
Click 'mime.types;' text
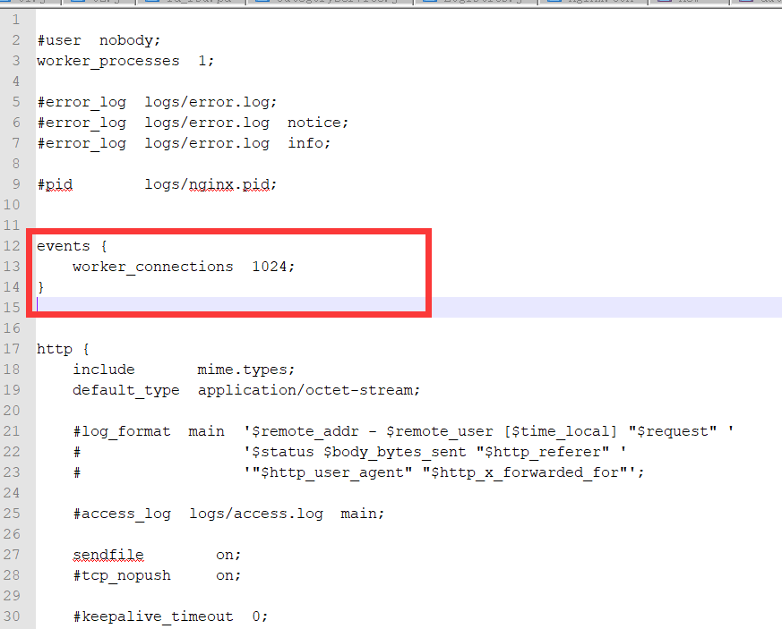[245, 370]
